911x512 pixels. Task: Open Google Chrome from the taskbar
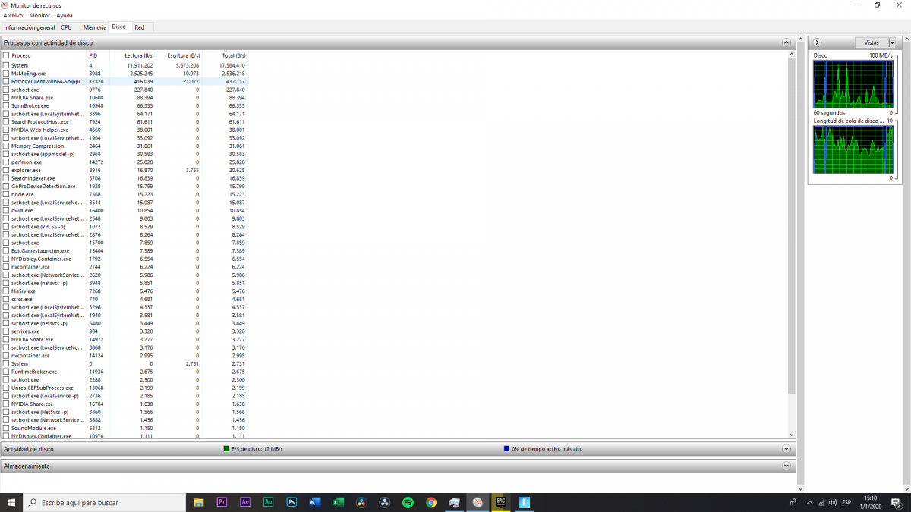click(431, 502)
